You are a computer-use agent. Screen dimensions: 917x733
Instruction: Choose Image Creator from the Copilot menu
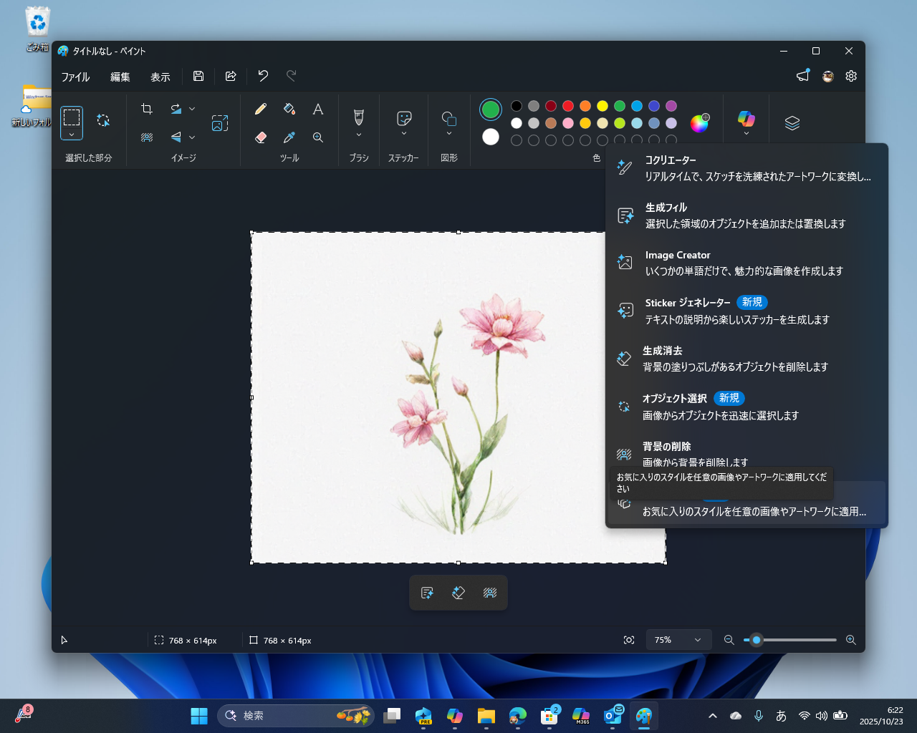tap(677, 263)
